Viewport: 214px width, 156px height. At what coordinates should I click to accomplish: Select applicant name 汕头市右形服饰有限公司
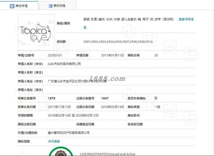click(64, 64)
